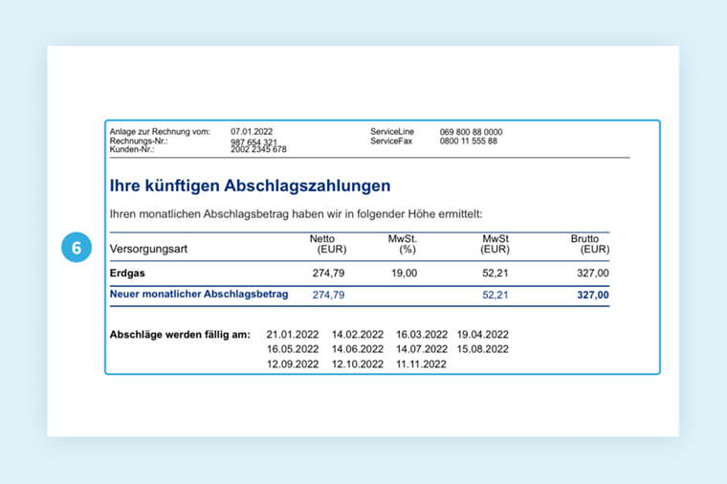Screen dimensions: 727x484
Task: Click the due date 12.09.2022
Action: tap(293, 364)
